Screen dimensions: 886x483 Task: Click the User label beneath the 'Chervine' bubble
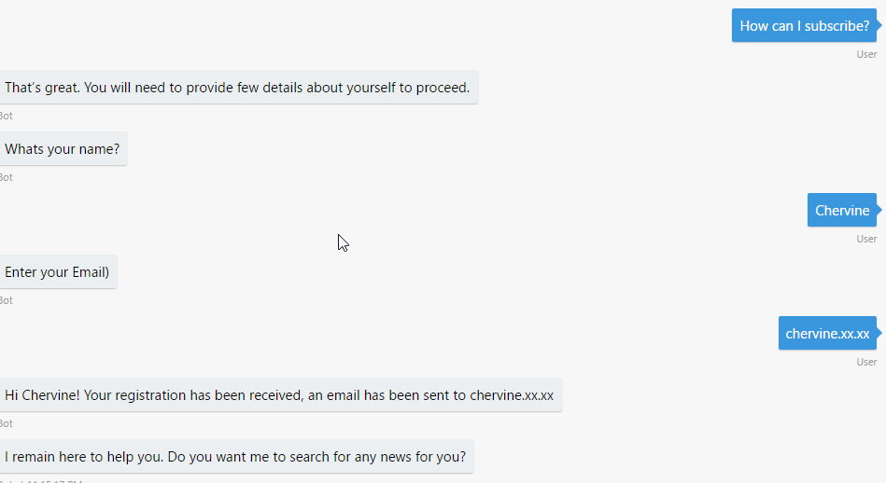coord(866,239)
